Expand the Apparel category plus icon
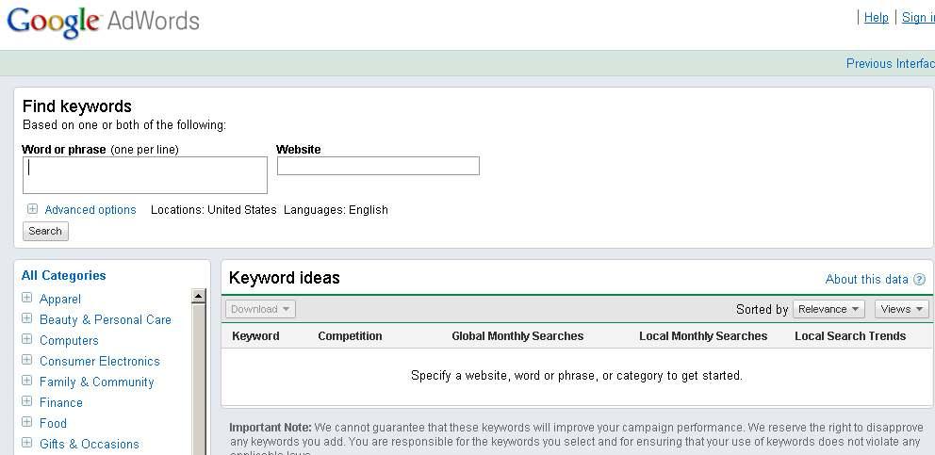Viewport: 935px width, 455px height. pyautogui.click(x=27, y=299)
